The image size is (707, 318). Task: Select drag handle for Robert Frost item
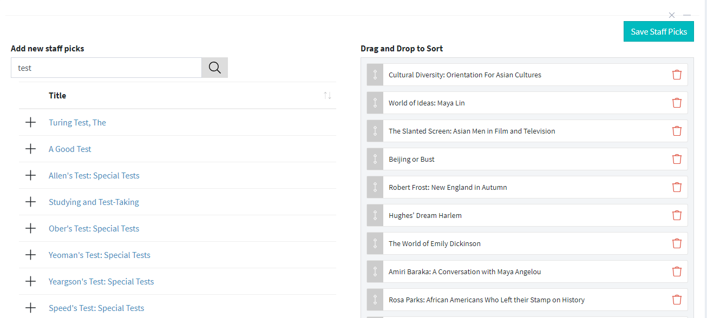pyautogui.click(x=375, y=187)
